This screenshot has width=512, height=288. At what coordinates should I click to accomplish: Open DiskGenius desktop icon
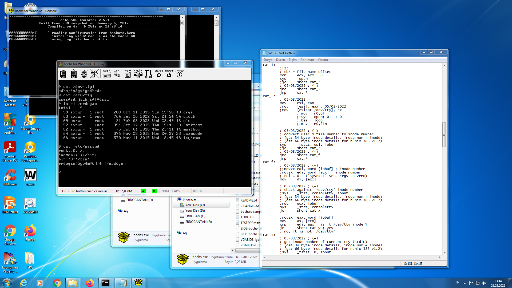coord(10,205)
